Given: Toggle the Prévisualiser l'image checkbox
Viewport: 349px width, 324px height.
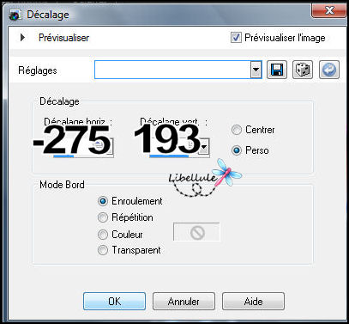Looking at the screenshot, I should [236, 38].
